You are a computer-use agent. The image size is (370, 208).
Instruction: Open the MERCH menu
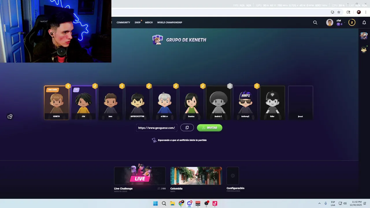click(149, 23)
